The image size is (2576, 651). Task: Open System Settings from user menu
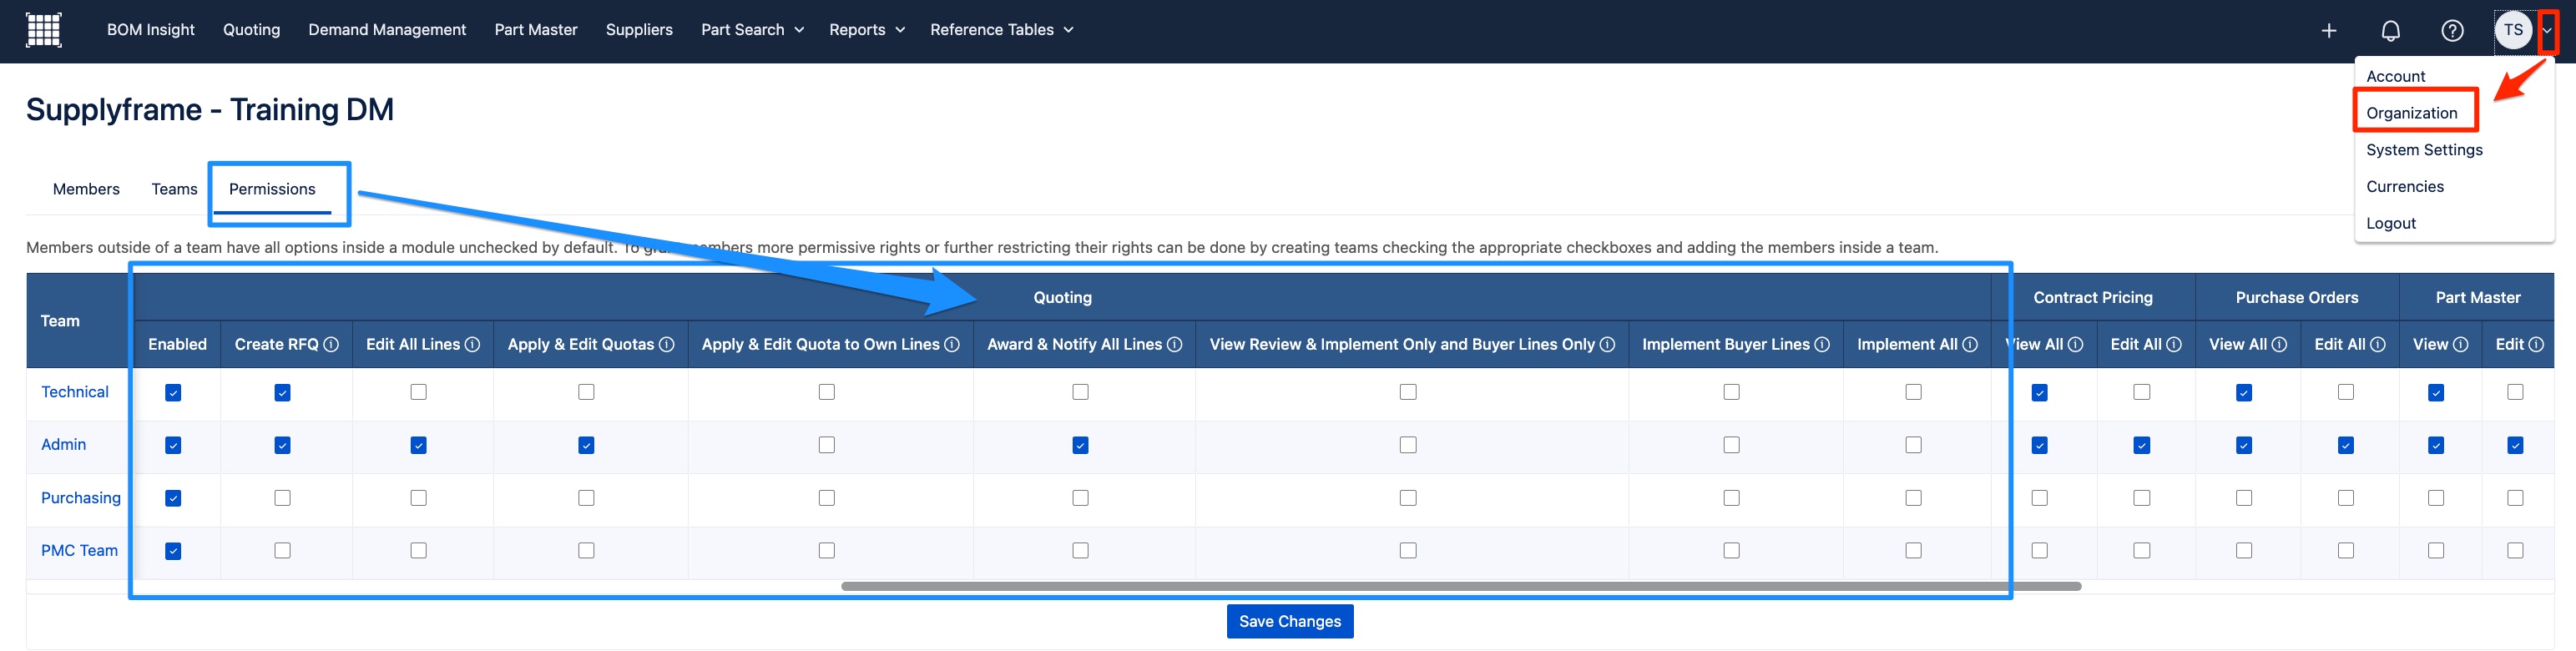(x=2424, y=150)
